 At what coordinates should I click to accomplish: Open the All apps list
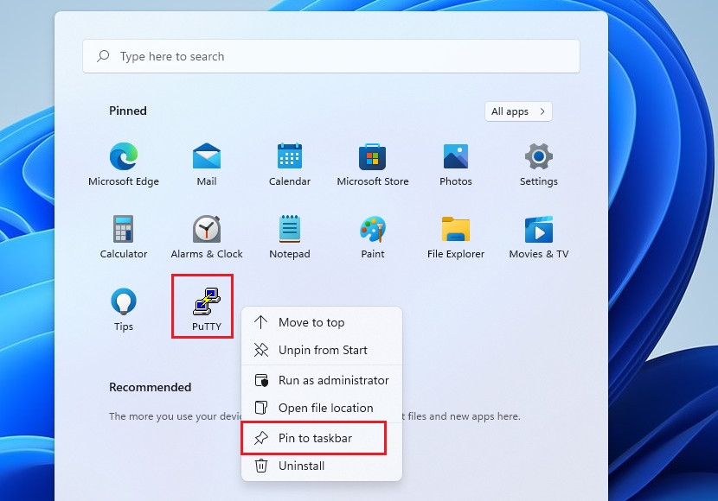[518, 111]
